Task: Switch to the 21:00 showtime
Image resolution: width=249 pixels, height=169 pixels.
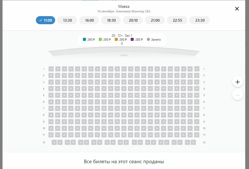Action: pyautogui.click(x=155, y=20)
